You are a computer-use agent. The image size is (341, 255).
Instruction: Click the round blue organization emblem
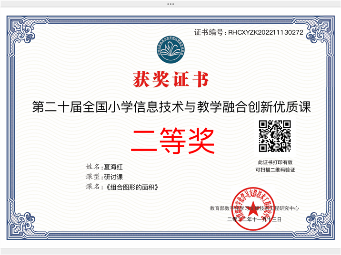pos(170,50)
